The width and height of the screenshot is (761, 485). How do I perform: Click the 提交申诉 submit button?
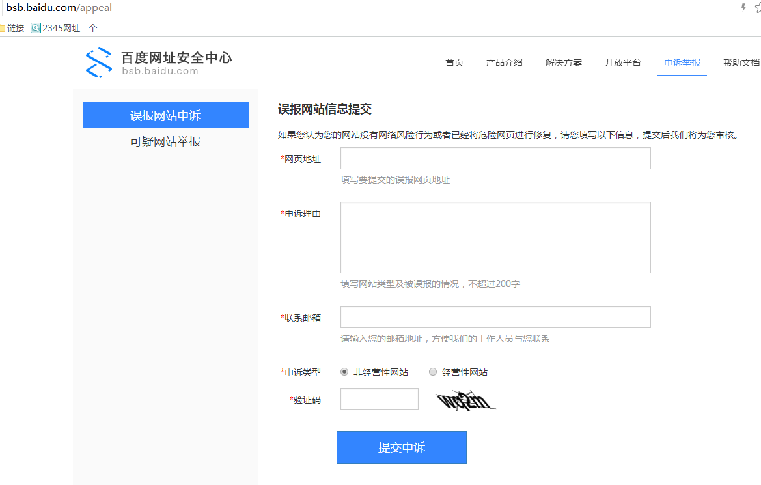(x=401, y=447)
